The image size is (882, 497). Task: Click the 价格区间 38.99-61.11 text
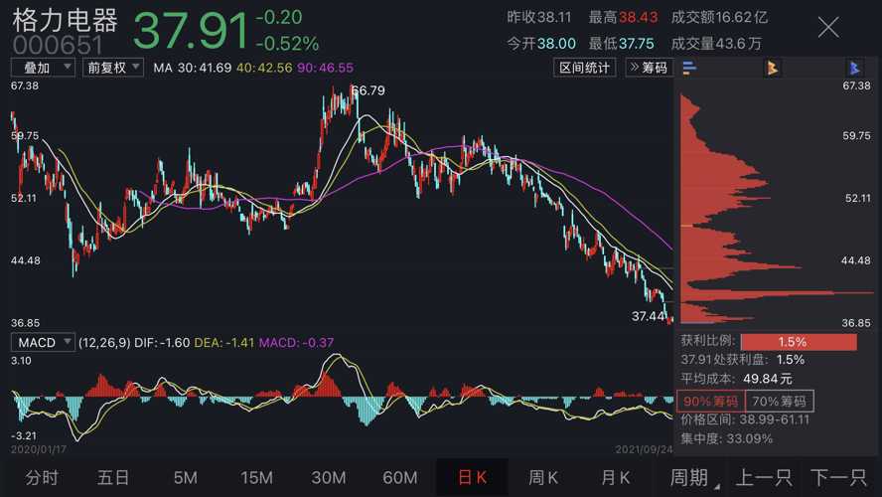745,419
